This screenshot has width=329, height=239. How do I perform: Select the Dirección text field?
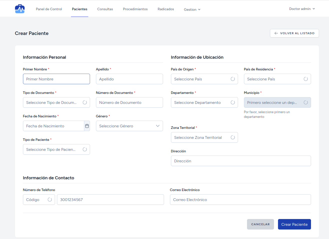click(240, 161)
